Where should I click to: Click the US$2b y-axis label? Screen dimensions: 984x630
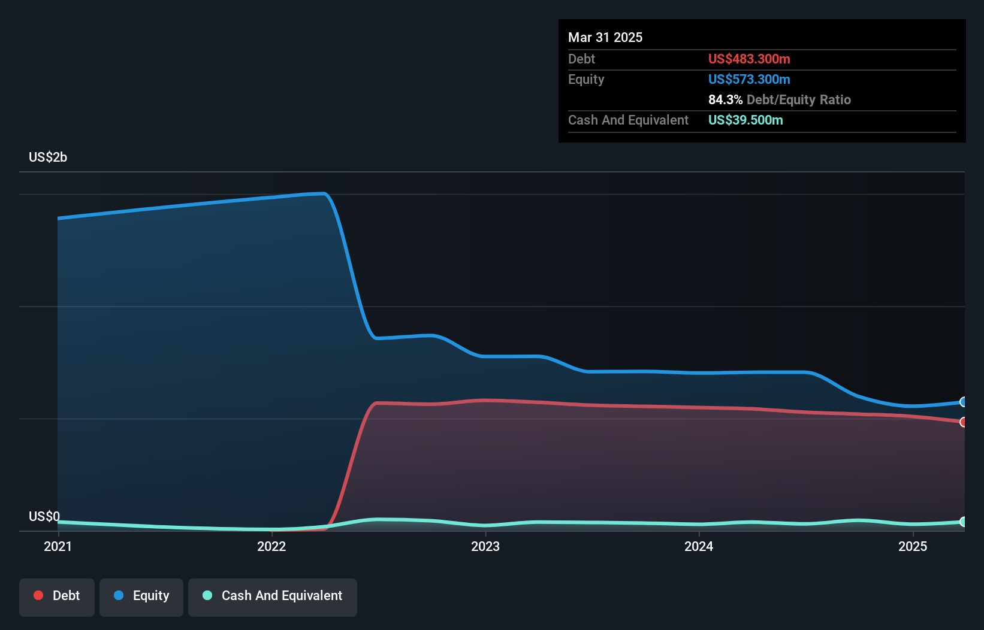point(48,157)
